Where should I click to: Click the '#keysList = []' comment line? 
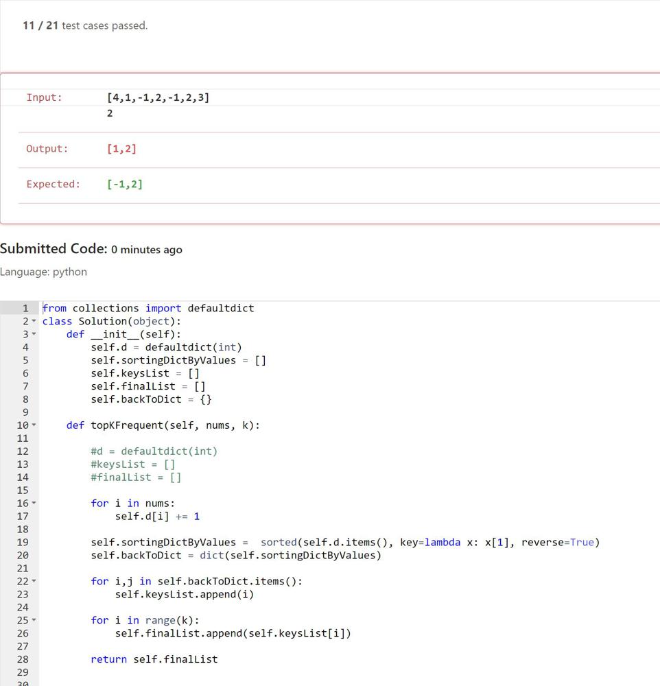tap(133, 464)
